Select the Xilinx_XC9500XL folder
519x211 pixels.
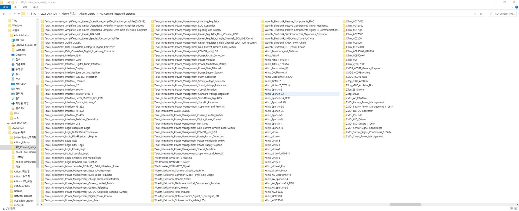click(354, 47)
